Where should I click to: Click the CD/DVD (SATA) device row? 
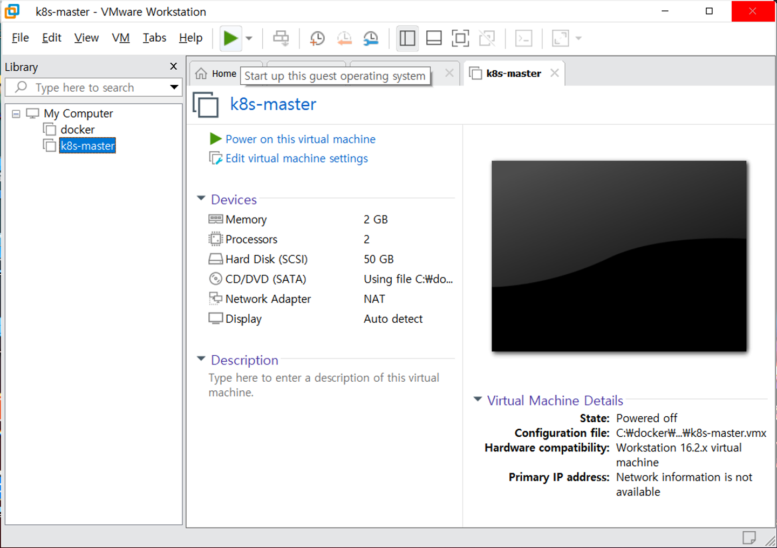click(330, 279)
